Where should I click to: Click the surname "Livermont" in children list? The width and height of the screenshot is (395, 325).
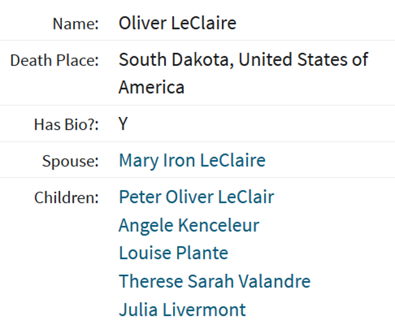(x=204, y=310)
